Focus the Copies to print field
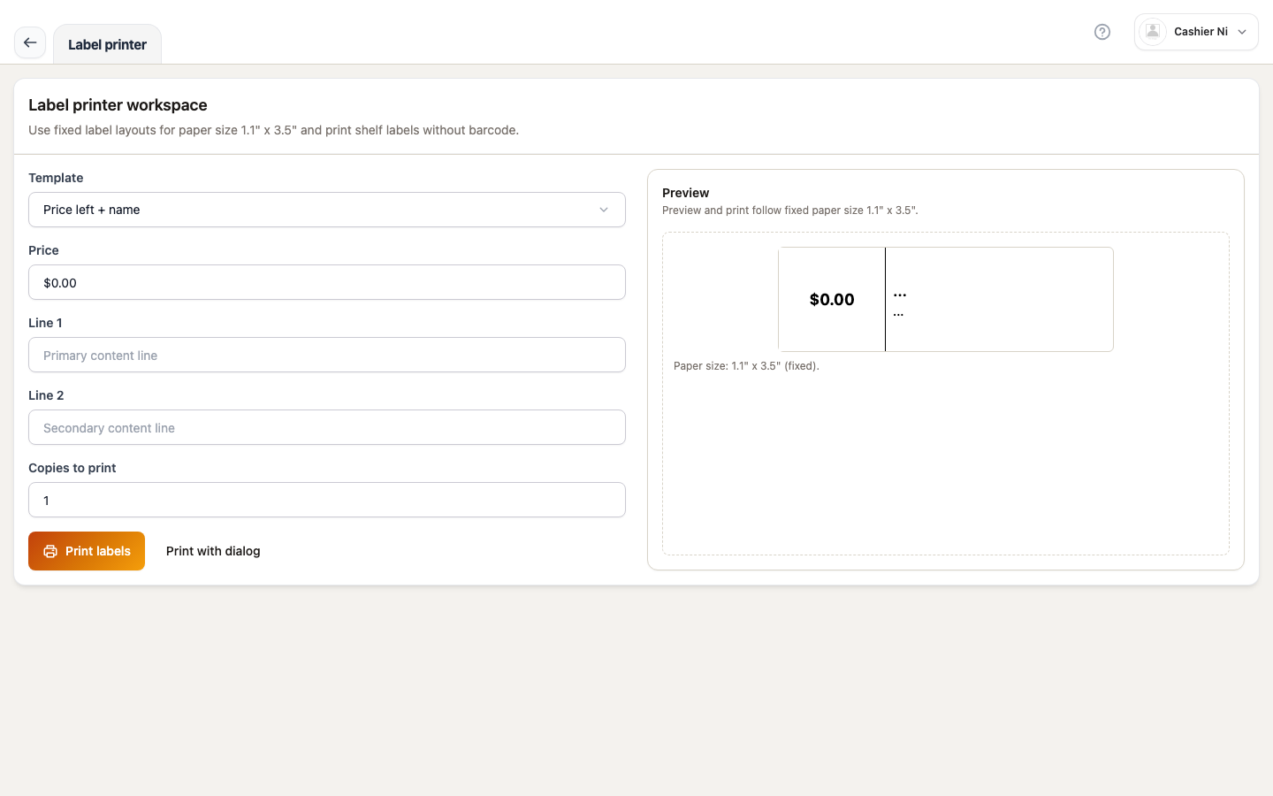This screenshot has width=1273, height=796. 327,500
